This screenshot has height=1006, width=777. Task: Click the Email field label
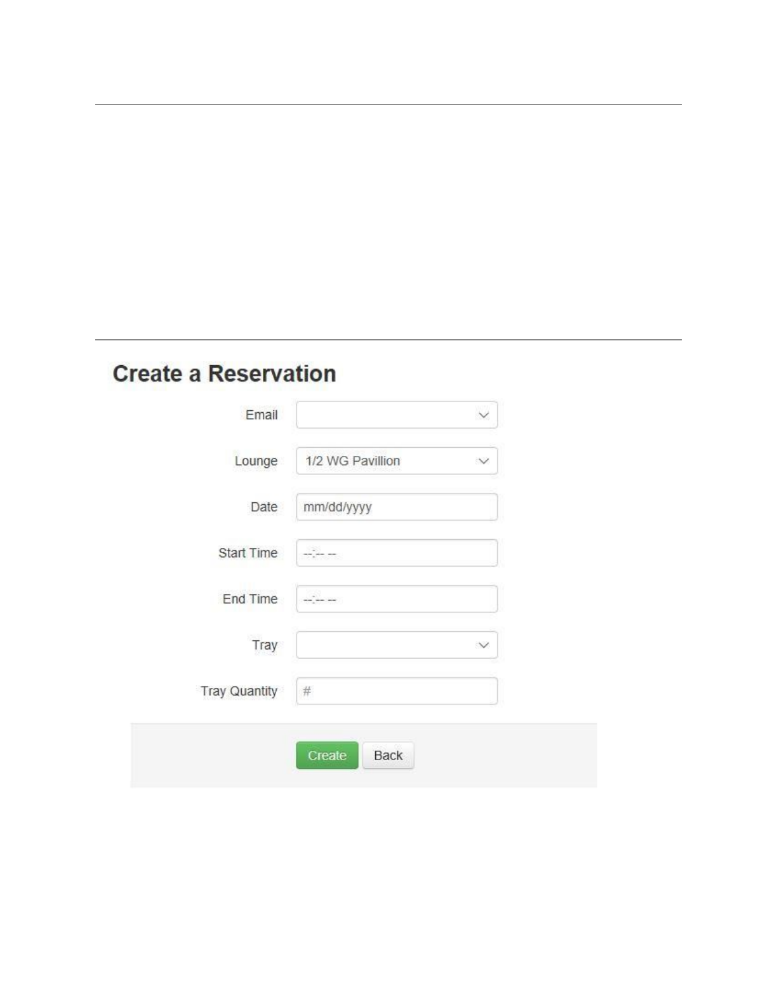[262, 415]
